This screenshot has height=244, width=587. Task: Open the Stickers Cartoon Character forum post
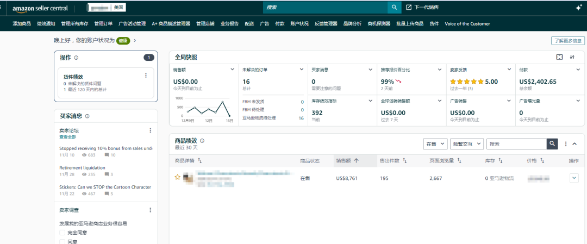[105, 187]
